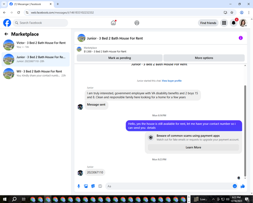The image size is (253, 203).
Task: Close the Messenger browser tab
Action: [x=51, y=4]
